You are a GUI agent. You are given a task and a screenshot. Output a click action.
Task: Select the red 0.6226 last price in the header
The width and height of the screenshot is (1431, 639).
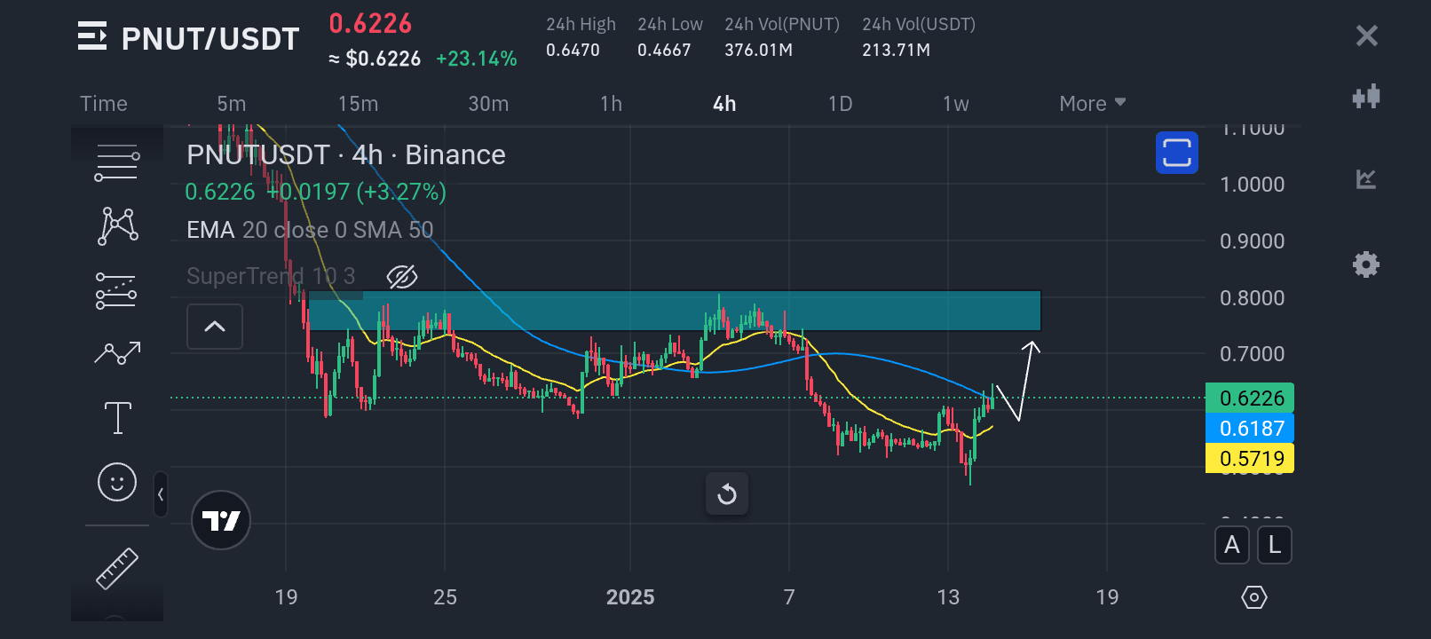click(370, 23)
